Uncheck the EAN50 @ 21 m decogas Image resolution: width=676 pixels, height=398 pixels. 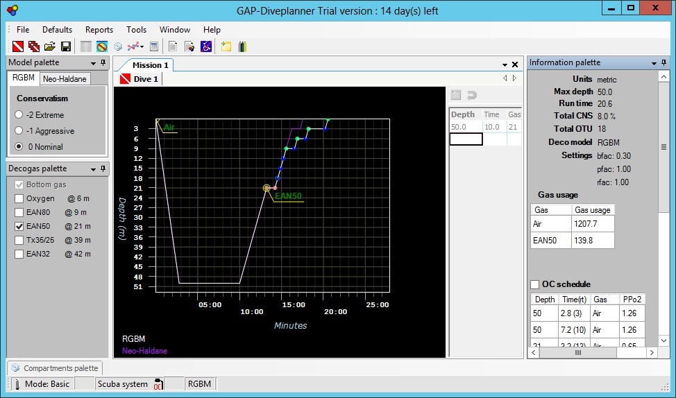[19, 226]
